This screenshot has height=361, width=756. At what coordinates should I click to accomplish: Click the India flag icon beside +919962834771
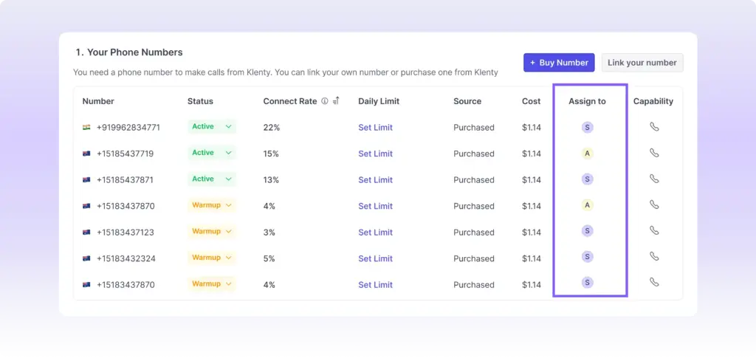86,128
